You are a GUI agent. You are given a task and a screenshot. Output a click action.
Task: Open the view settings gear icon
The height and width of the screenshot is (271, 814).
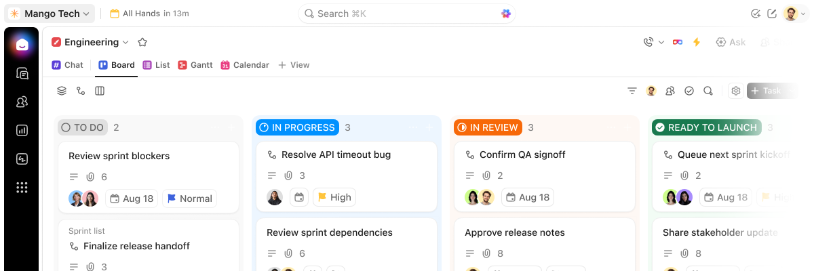coord(735,91)
